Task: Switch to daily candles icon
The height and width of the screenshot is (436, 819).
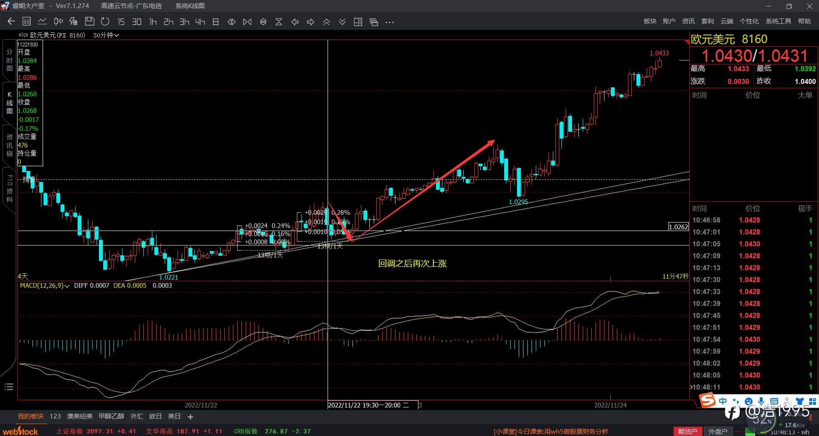Action: (215, 22)
